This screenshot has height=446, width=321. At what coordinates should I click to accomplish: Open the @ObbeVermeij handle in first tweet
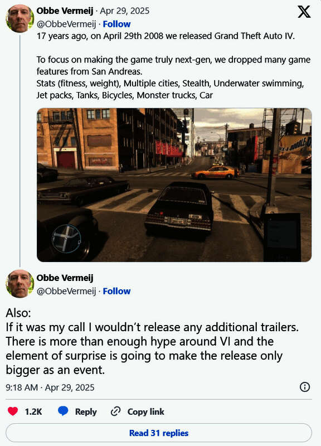tap(66, 24)
